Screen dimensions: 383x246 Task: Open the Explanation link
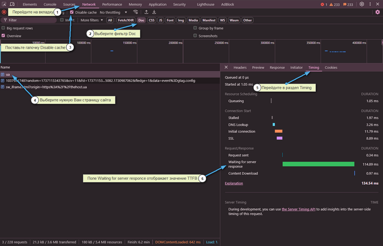[234, 183]
